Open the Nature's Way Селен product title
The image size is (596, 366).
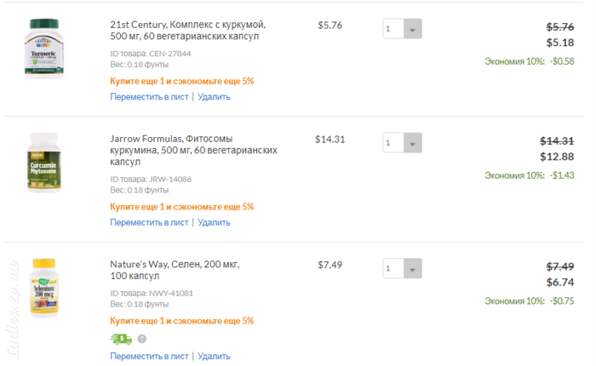[x=175, y=270]
